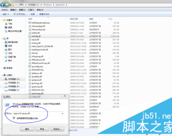Click the 视频 video library icon
Screen dimensions: 172x136
click(x=6, y=46)
